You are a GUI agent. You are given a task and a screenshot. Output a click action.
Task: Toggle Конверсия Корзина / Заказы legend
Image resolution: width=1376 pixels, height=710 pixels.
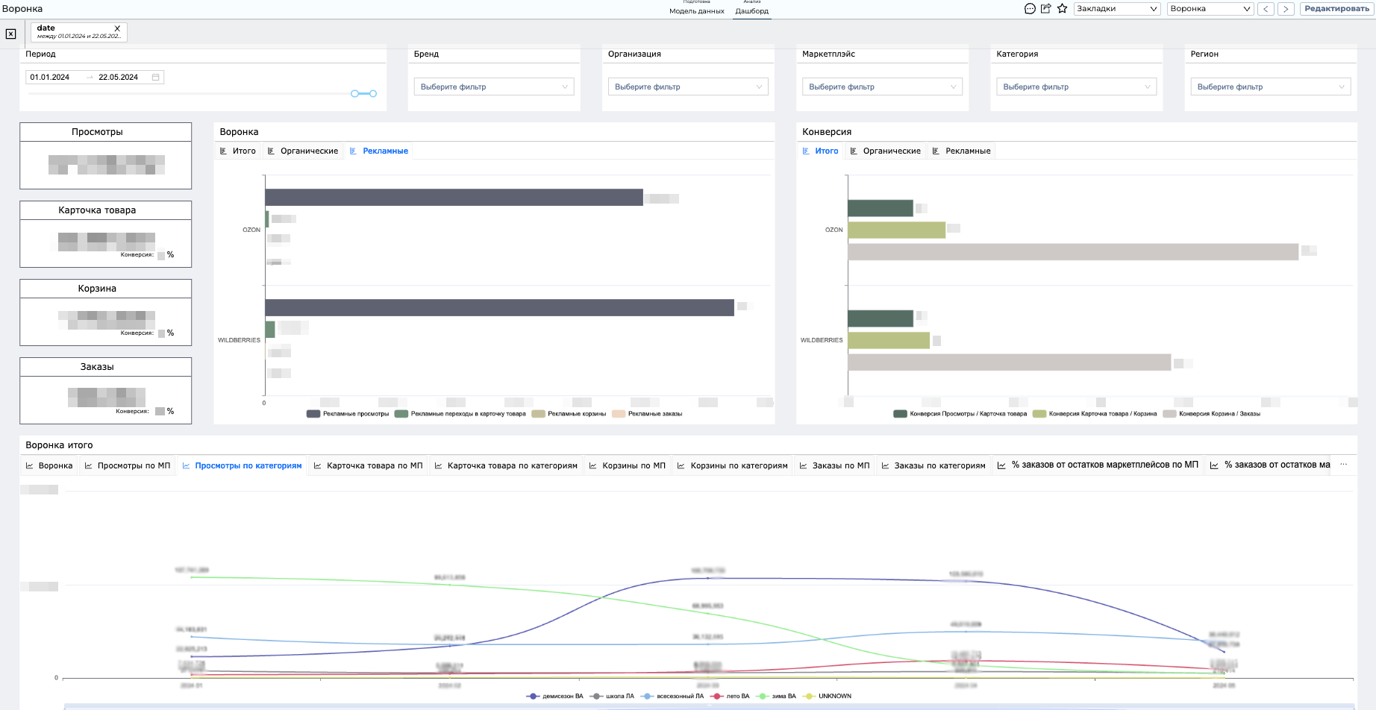click(x=1212, y=414)
